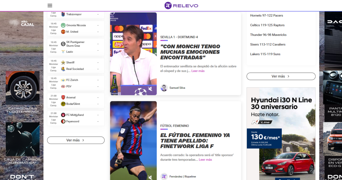Screen dimensions: 342x180
Task: Click author name Fernández | Riquelme
Action: (x=183, y=177)
